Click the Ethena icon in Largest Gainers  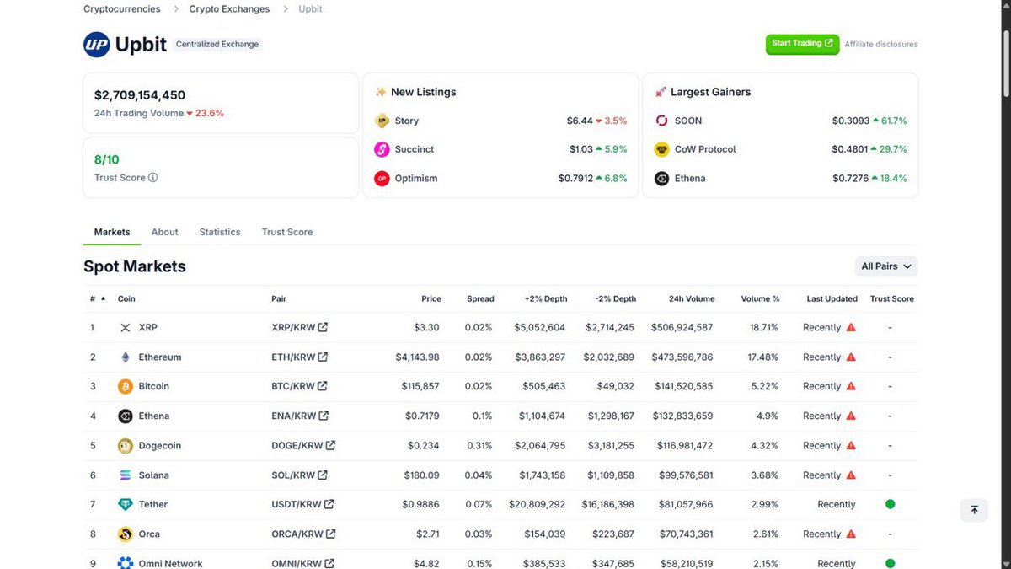point(661,179)
